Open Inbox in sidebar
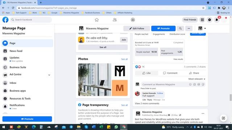The height and width of the screenshot is (130, 232). coord(27,83)
